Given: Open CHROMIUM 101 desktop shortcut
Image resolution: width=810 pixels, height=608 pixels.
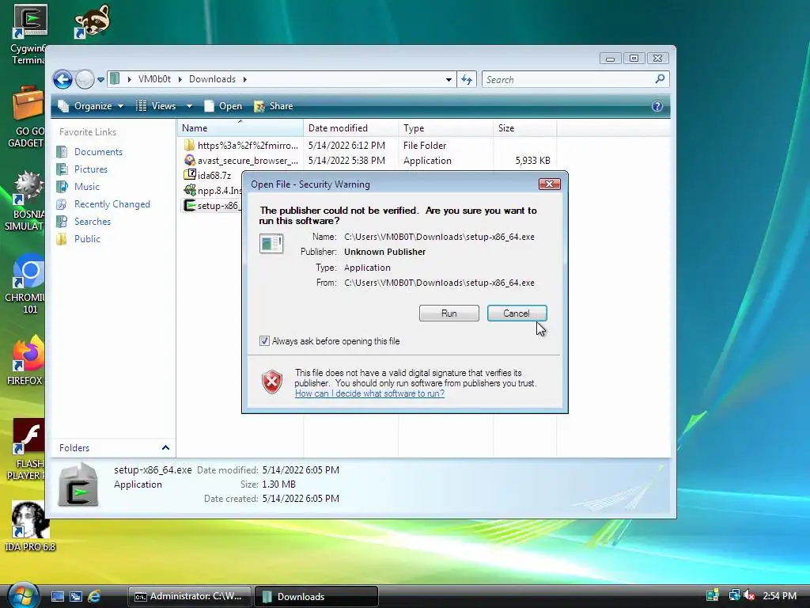Looking at the screenshot, I should pos(25,284).
